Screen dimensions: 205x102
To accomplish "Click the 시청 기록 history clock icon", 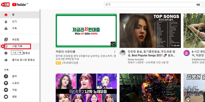I will pos(6,46).
